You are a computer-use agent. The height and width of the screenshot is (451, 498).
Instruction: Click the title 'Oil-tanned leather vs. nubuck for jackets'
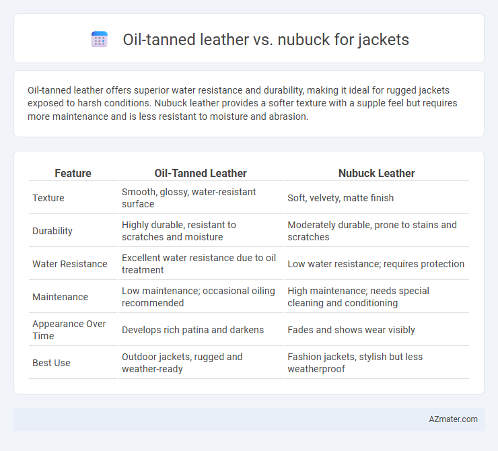[x=266, y=40]
